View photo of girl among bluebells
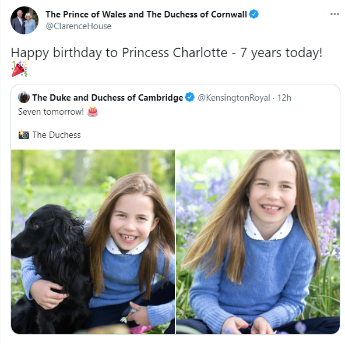Viewport: 345px width, 344px height. (x=258, y=242)
